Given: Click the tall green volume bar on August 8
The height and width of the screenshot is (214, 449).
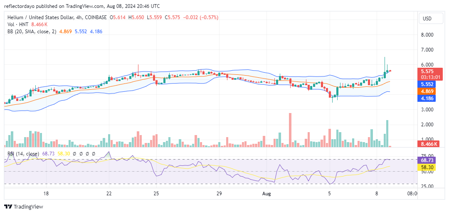Looking at the screenshot, I should (x=387, y=134).
